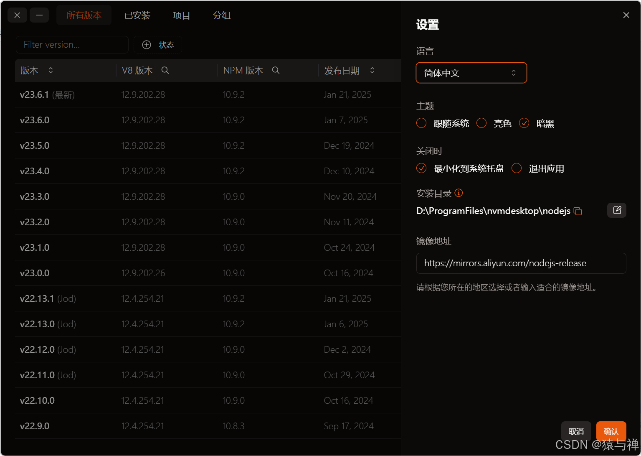Click the Filter version input field
This screenshot has width=641, height=456.
click(x=72, y=45)
